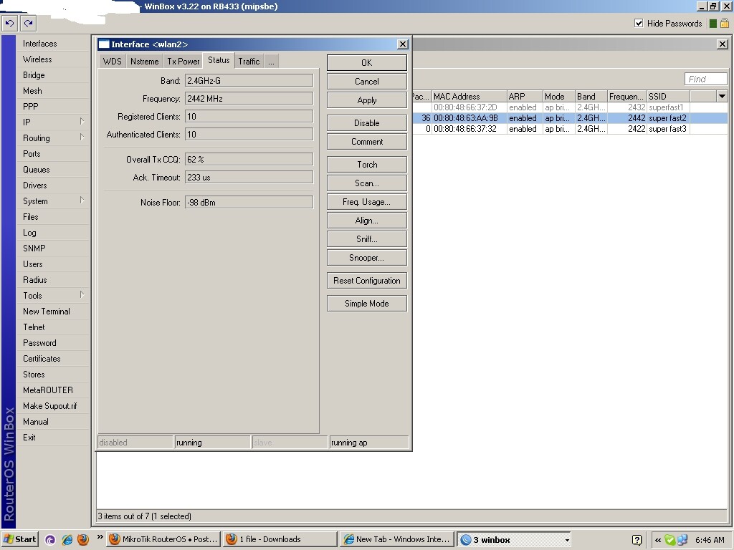The width and height of the screenshot is (734, 550).
Task: Click MAC address 00:80:48:63:AA:9B
Action: point(465,118)
